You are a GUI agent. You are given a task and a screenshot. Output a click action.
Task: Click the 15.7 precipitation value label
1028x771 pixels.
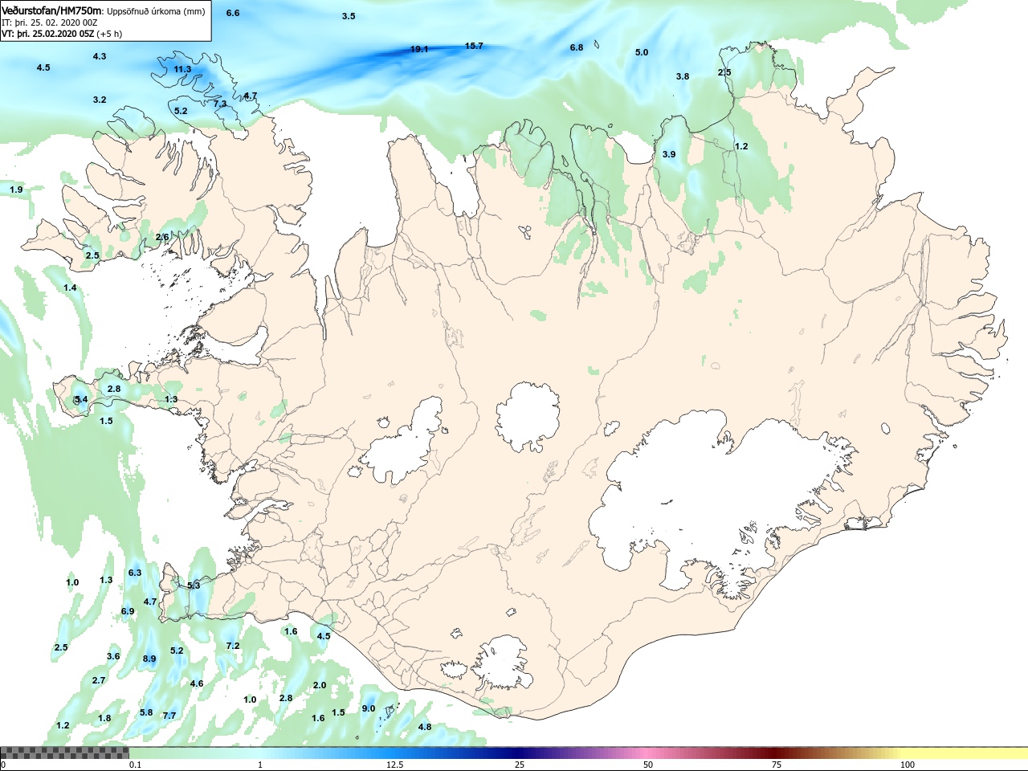pyautogui.click(x=475, y=46)
